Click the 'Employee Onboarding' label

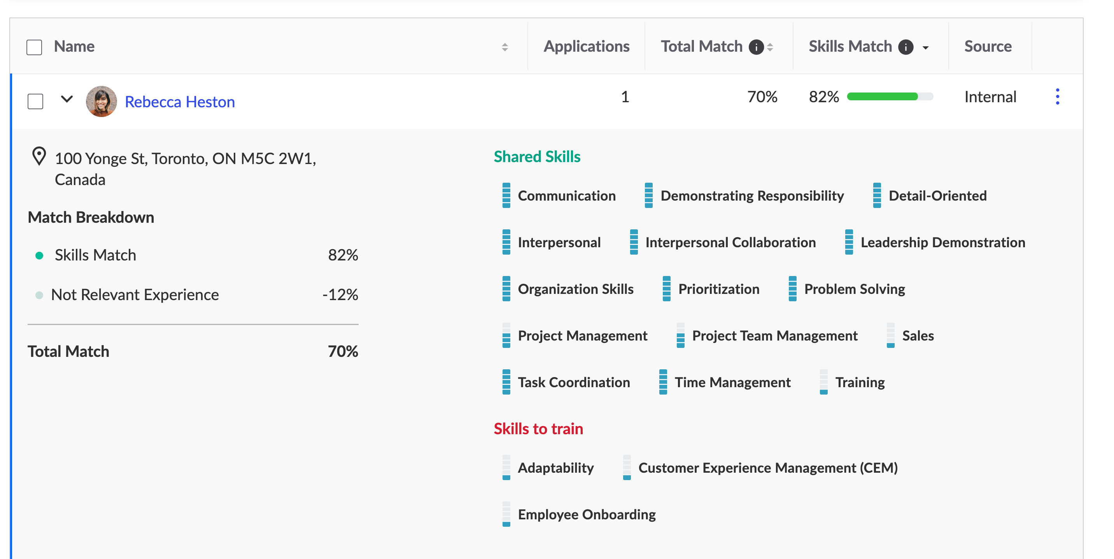[x=587, y=515]
